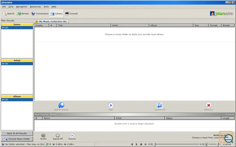The width and height of the screenshot is (236, 147).
Task: Skip to the previous track
Action: (132, 144)
